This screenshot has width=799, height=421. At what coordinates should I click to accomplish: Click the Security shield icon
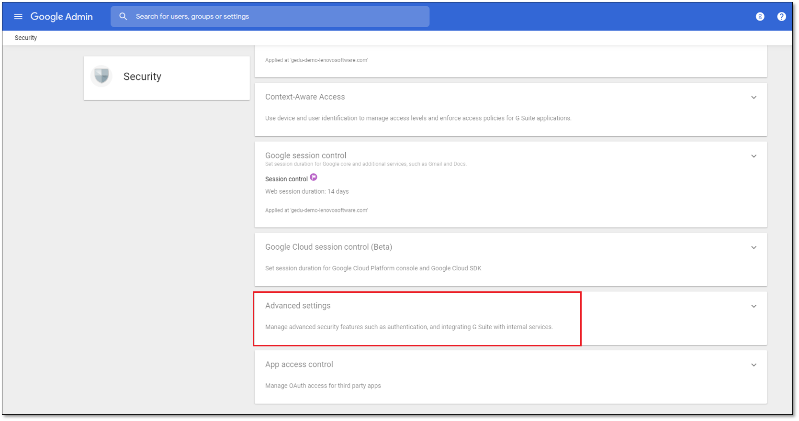coord(101,76)
